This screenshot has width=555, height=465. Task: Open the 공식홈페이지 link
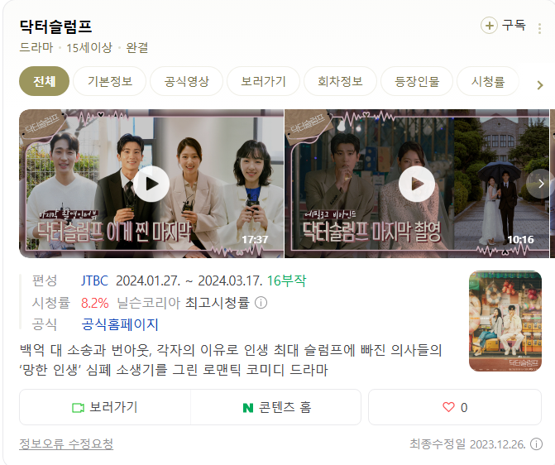[120, 324]
